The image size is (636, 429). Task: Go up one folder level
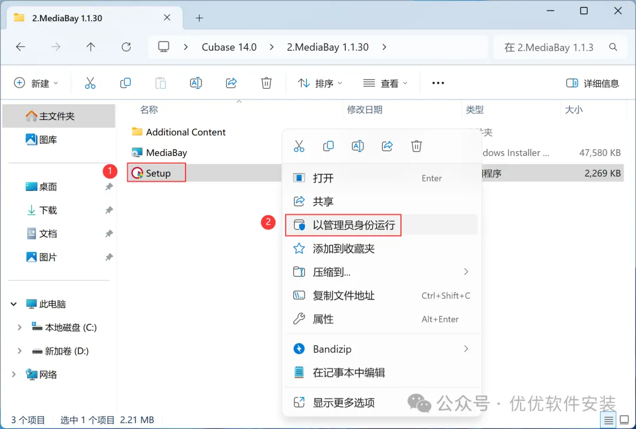pos(91,47)
